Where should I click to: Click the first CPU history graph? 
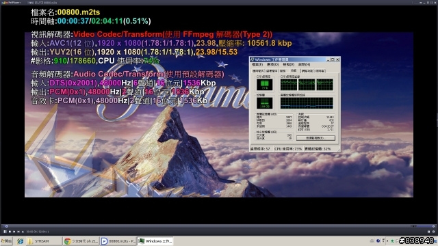coord(289,85)
